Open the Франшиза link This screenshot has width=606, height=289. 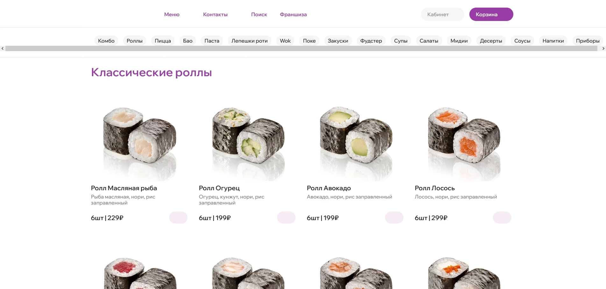(x=293, y=14)
